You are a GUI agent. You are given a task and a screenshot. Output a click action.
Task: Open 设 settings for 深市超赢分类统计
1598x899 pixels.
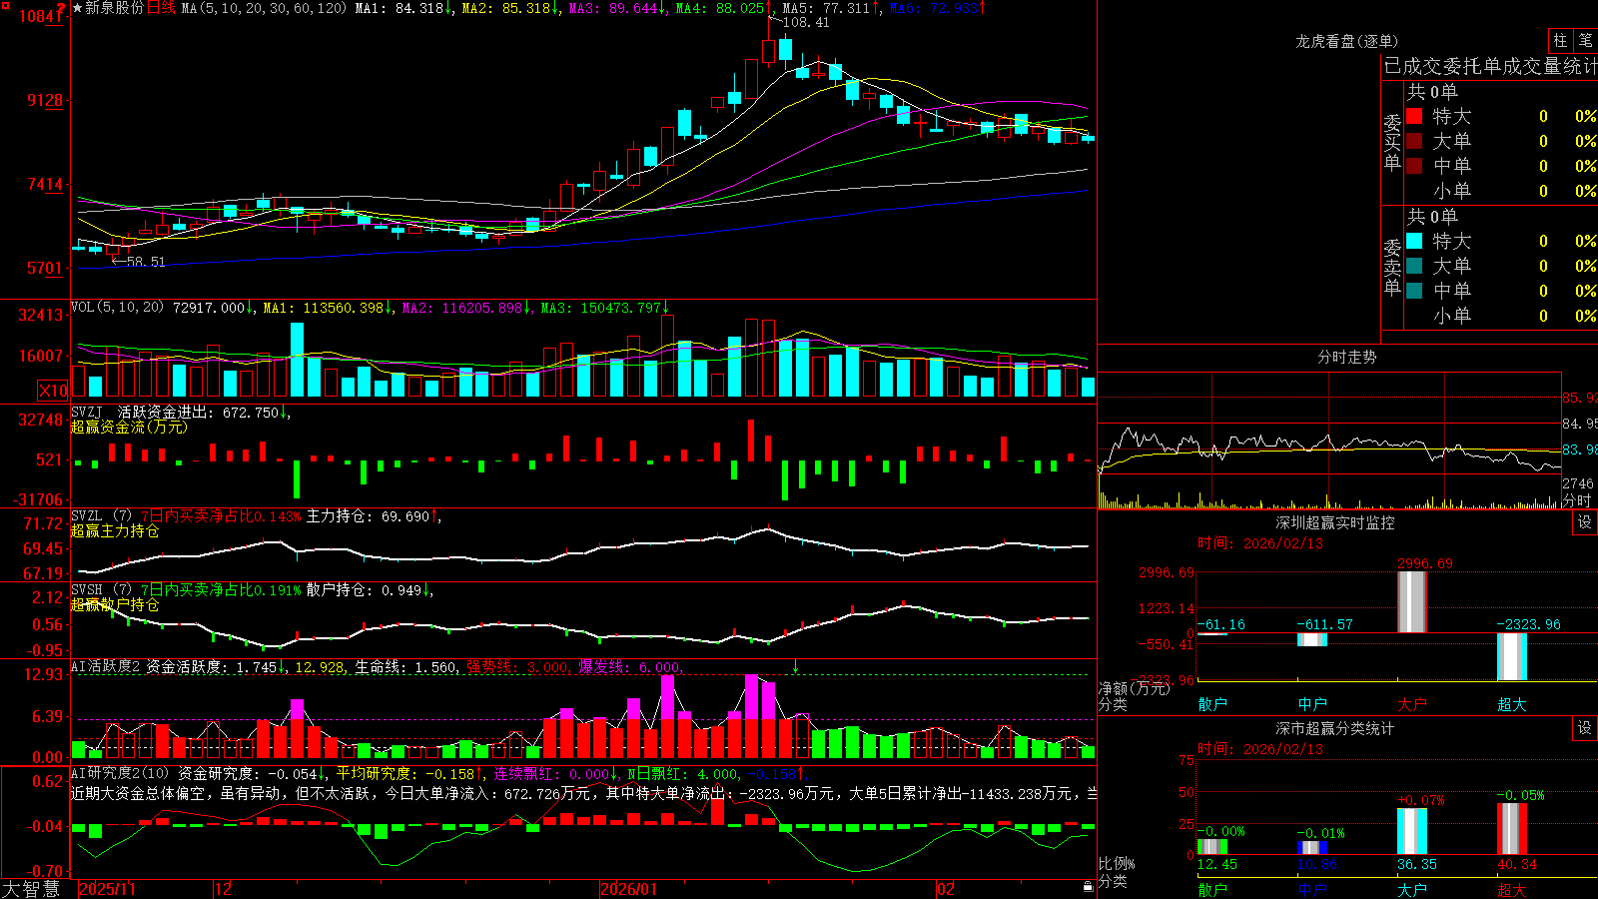pos(1585,728)
